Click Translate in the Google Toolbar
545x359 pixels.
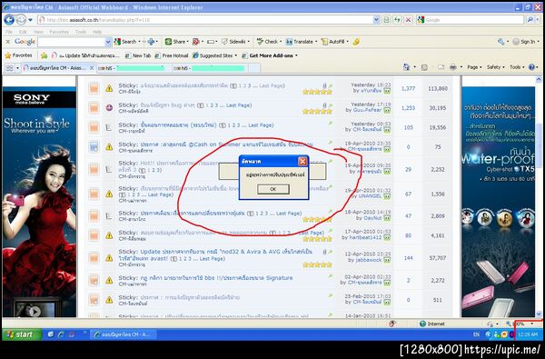(300, 42)
